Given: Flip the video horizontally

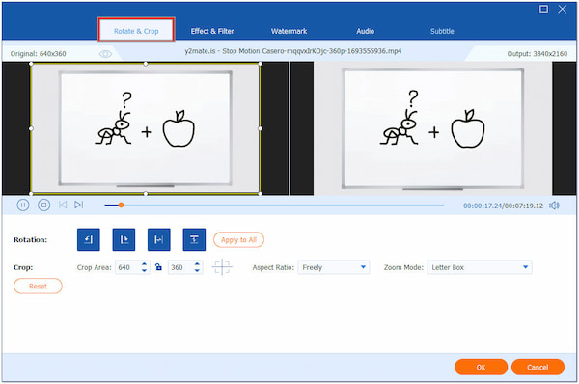Looking at the screenshot, I should coord(159,239).
